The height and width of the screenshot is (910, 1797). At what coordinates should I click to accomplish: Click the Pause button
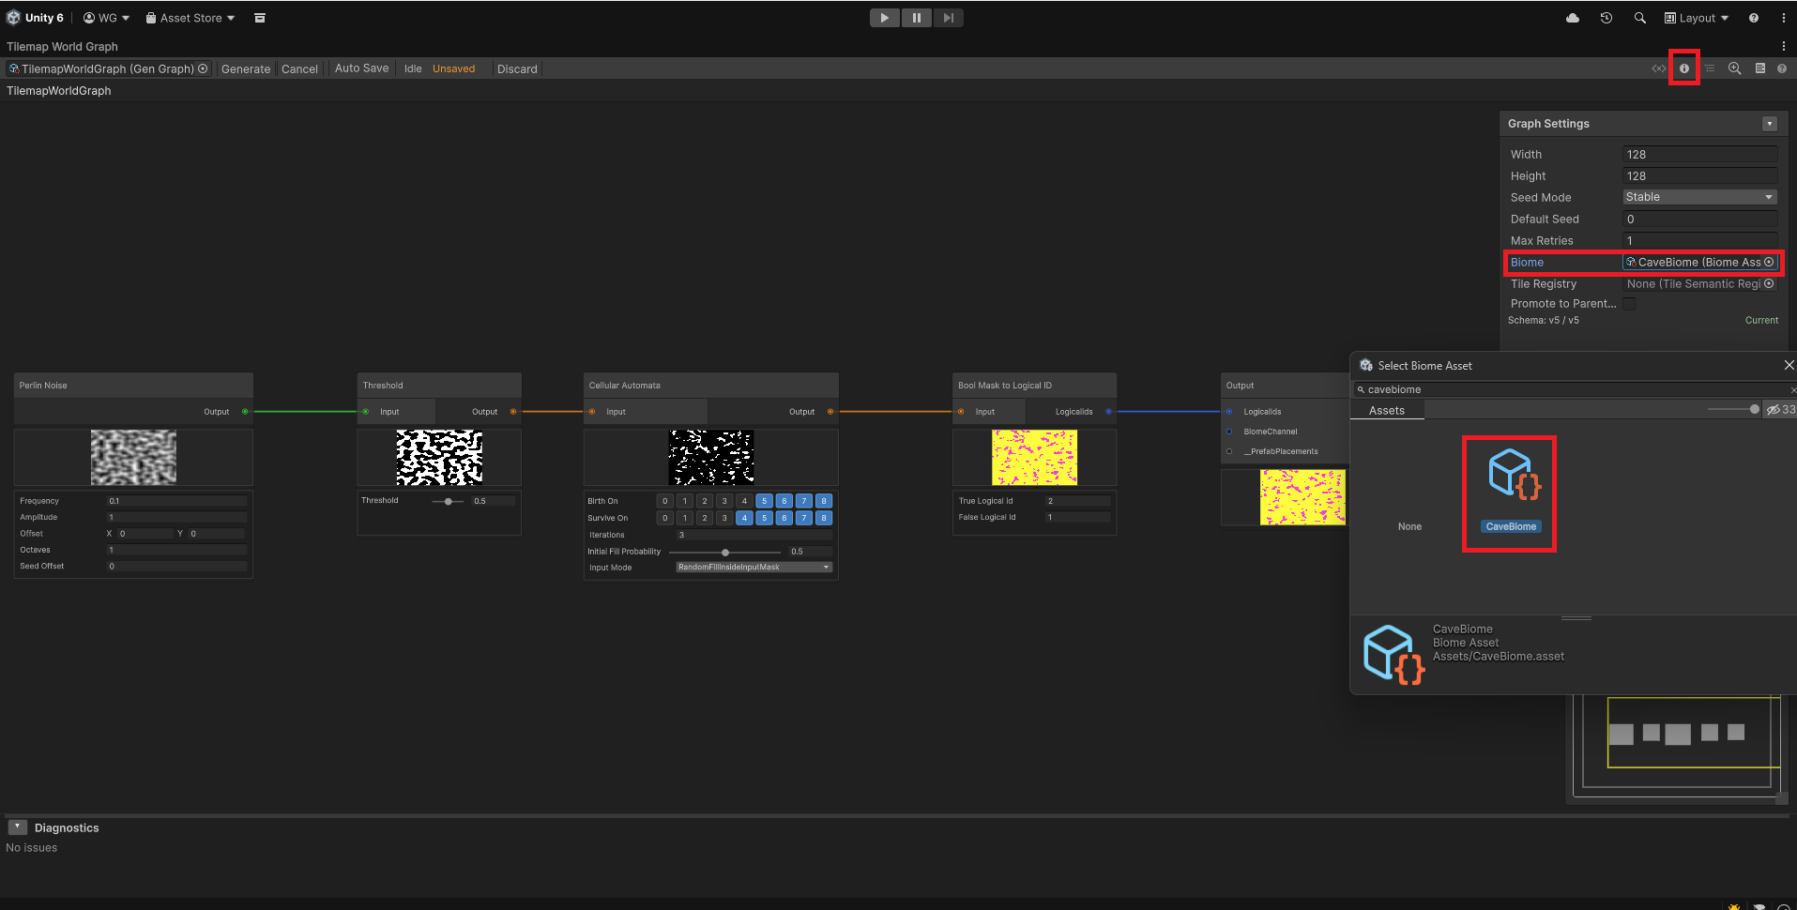tap(917, 18)
